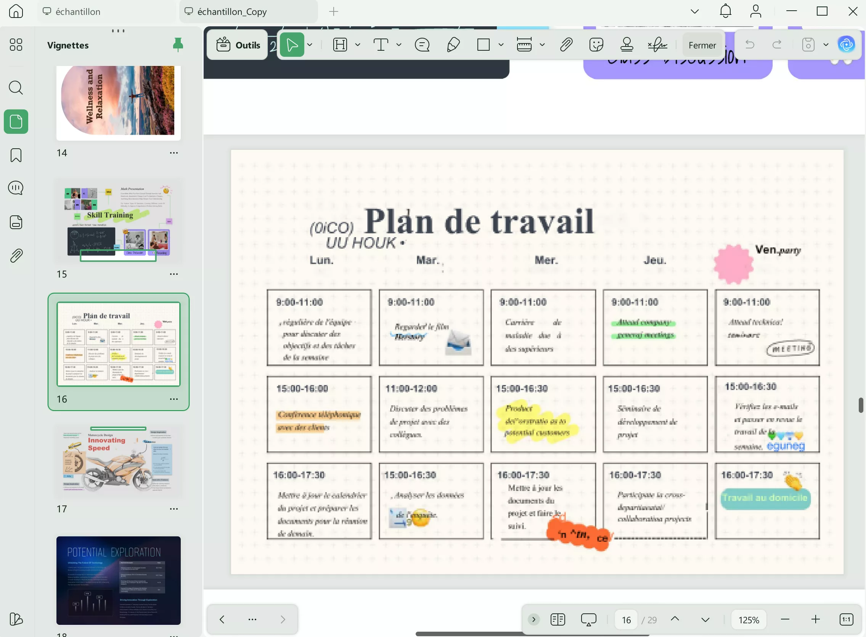The width and height of the screenshot is (866, 637).
Task: Open the comment note tool
Action: pyautogui.click(x=422, y=45)
